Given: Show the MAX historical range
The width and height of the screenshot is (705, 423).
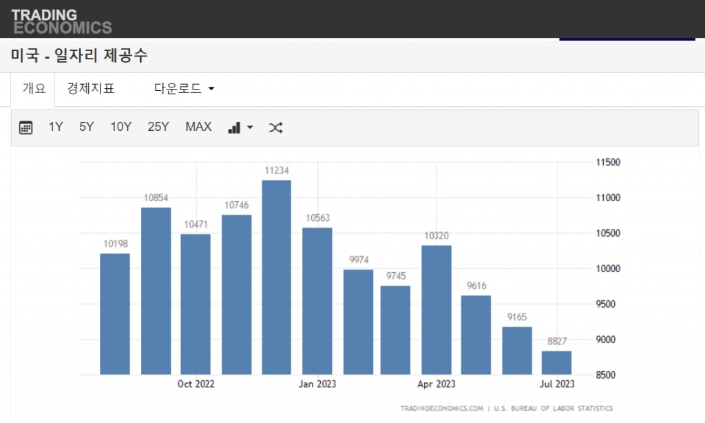Looking at the screenshot, I should [x=198, y=127].
